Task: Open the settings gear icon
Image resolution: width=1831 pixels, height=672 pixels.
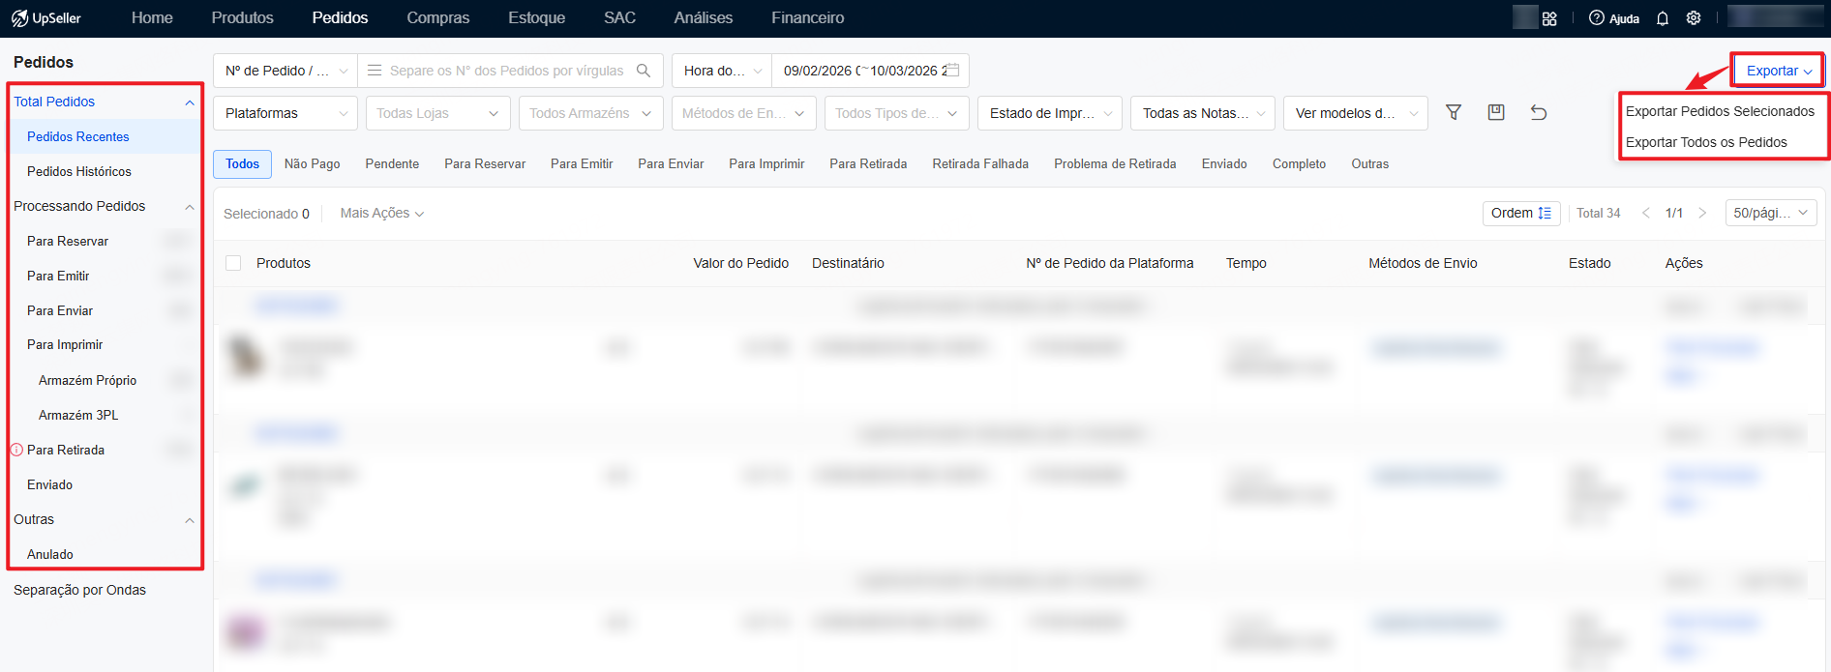Action: (1693, 18)
